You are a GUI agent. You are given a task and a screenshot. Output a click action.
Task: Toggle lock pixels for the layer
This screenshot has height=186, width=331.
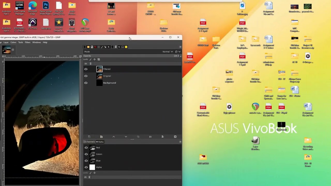[x=90, y=59]
